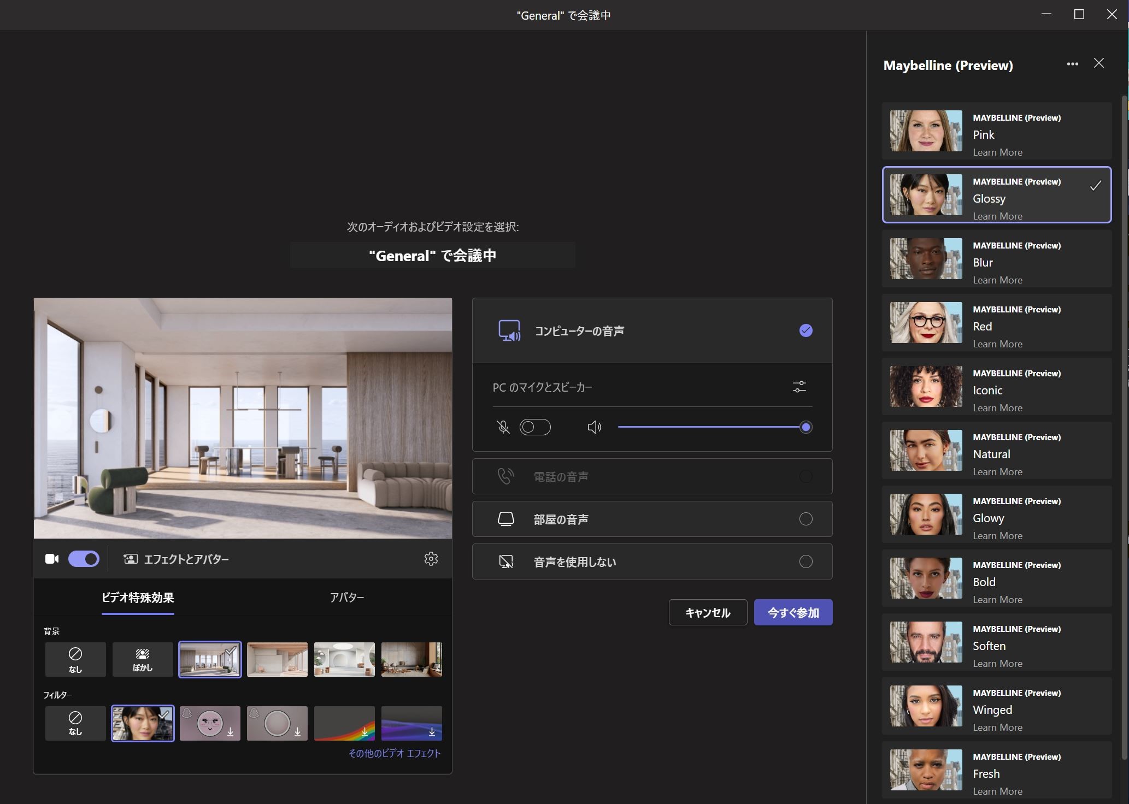
Task: Open device settings gear icon
Action: click(x=431, y=559)
